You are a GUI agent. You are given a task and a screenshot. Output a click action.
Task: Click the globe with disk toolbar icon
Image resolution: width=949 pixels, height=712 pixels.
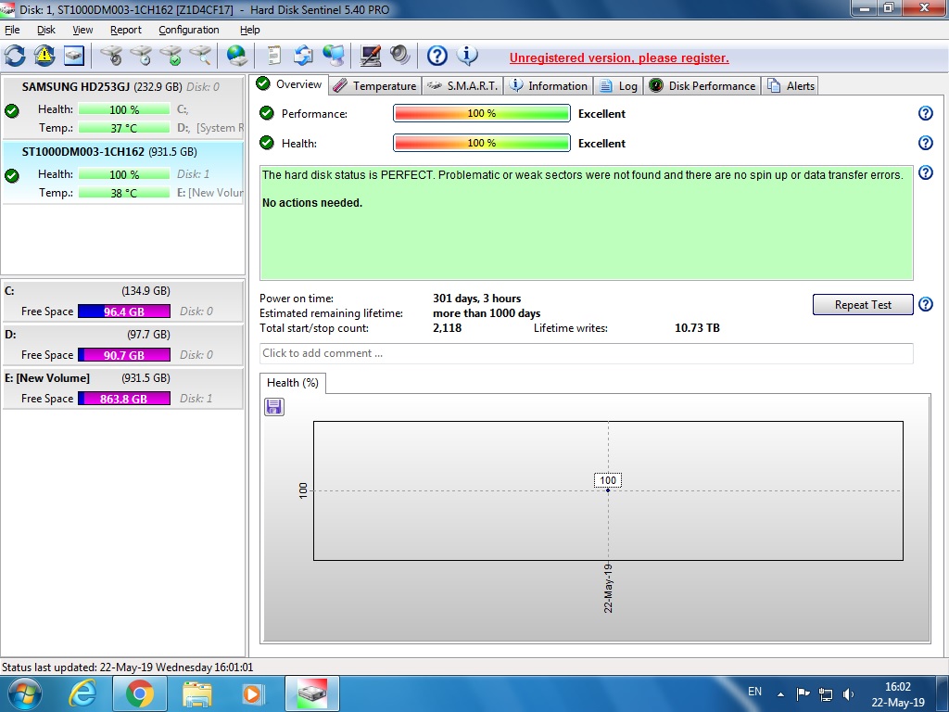(237, 56)
